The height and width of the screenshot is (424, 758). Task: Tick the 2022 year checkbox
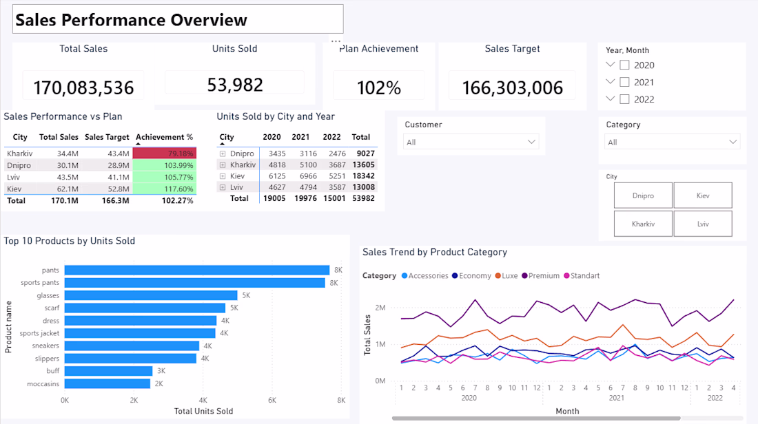click(x=624, y=99)
